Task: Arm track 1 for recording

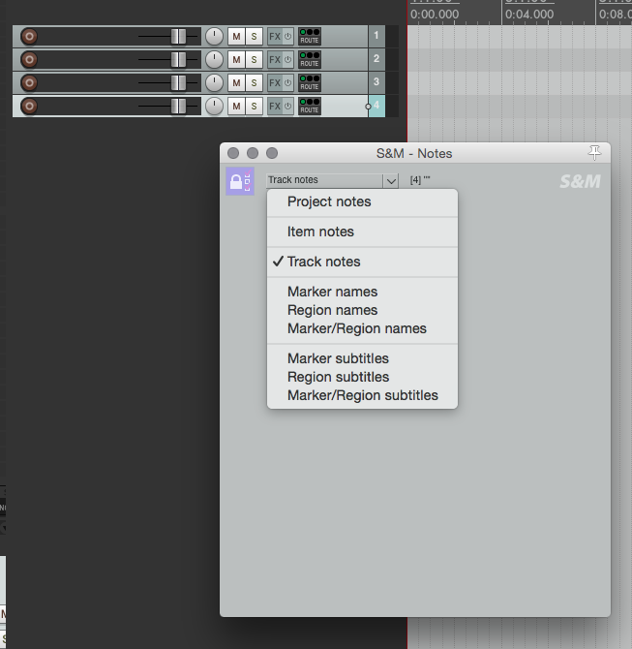Action: click(x=29, y=37)
